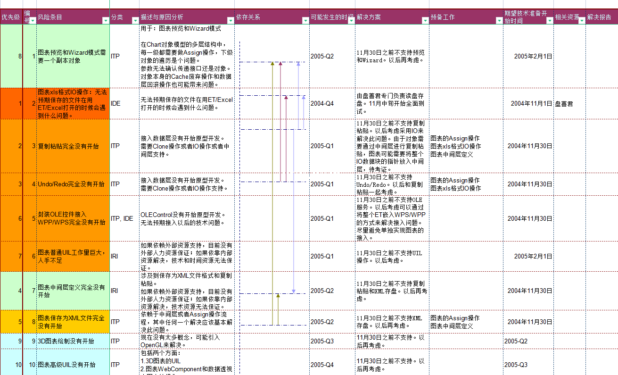
Task: Open the 风险条目 column filter dropdown
Action: pyautogui.click(x=105, y=21)
